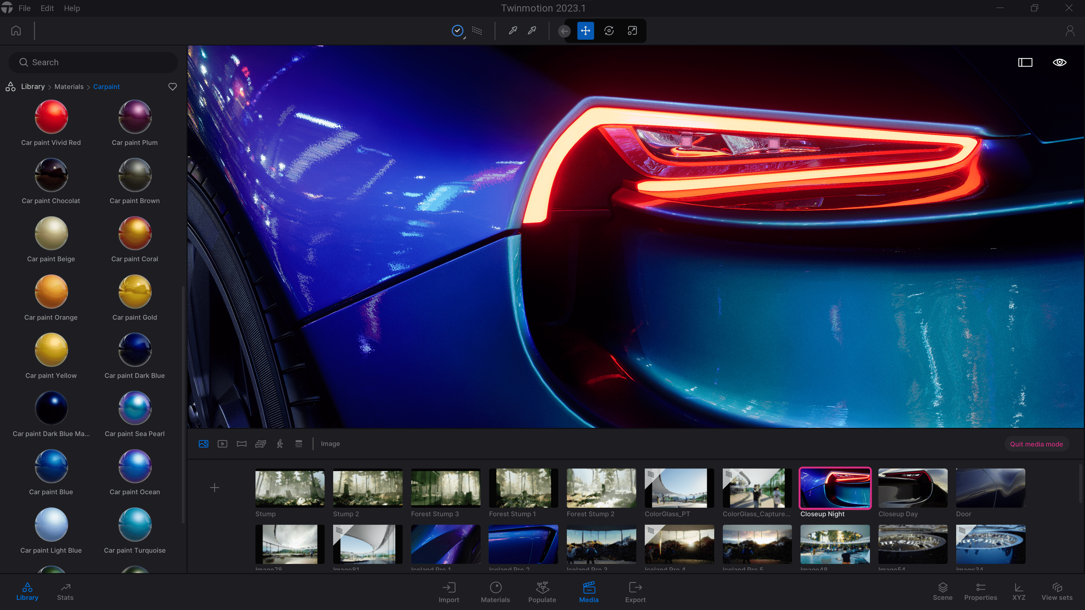
Task: Switch to the Export tab
Action: 635,592
